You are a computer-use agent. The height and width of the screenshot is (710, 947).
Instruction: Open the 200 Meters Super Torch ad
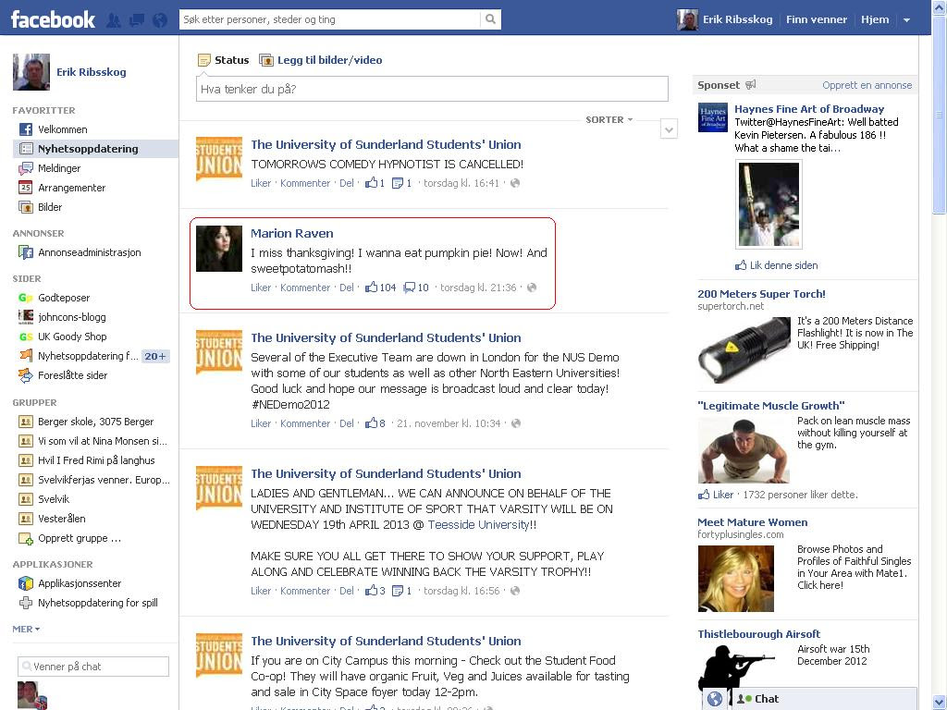click(x=761, y=294)
